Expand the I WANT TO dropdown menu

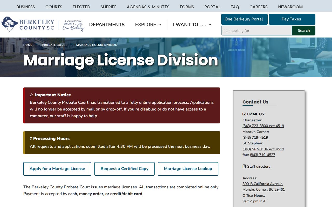tap(192, 25)
